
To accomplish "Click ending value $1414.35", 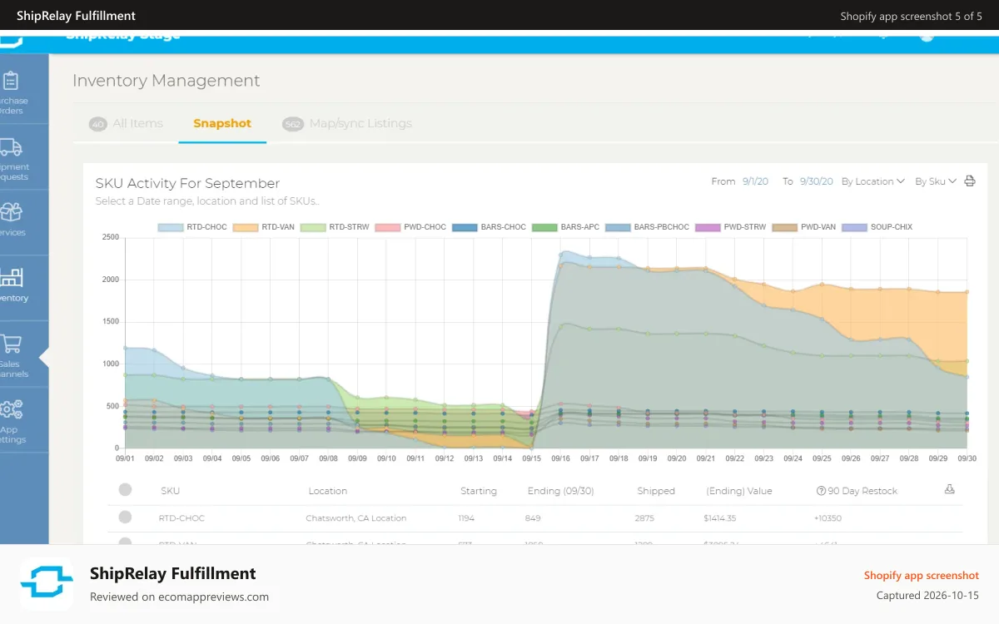I will [720, 518].
